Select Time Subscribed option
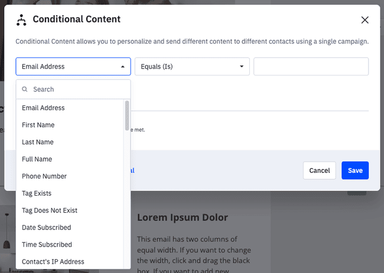This screenshot has height=273, width=384. click(47, 245)
